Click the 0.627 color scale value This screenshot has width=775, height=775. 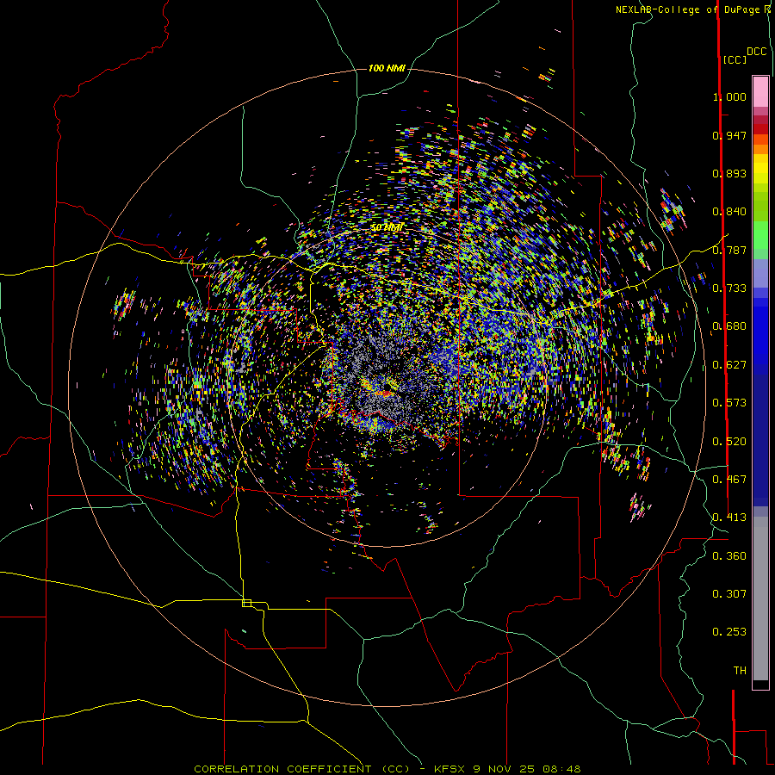[729, 365]
